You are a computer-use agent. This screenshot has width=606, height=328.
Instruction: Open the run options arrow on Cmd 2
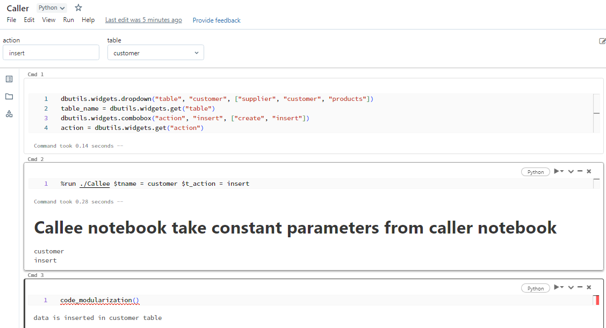(562, 171)
